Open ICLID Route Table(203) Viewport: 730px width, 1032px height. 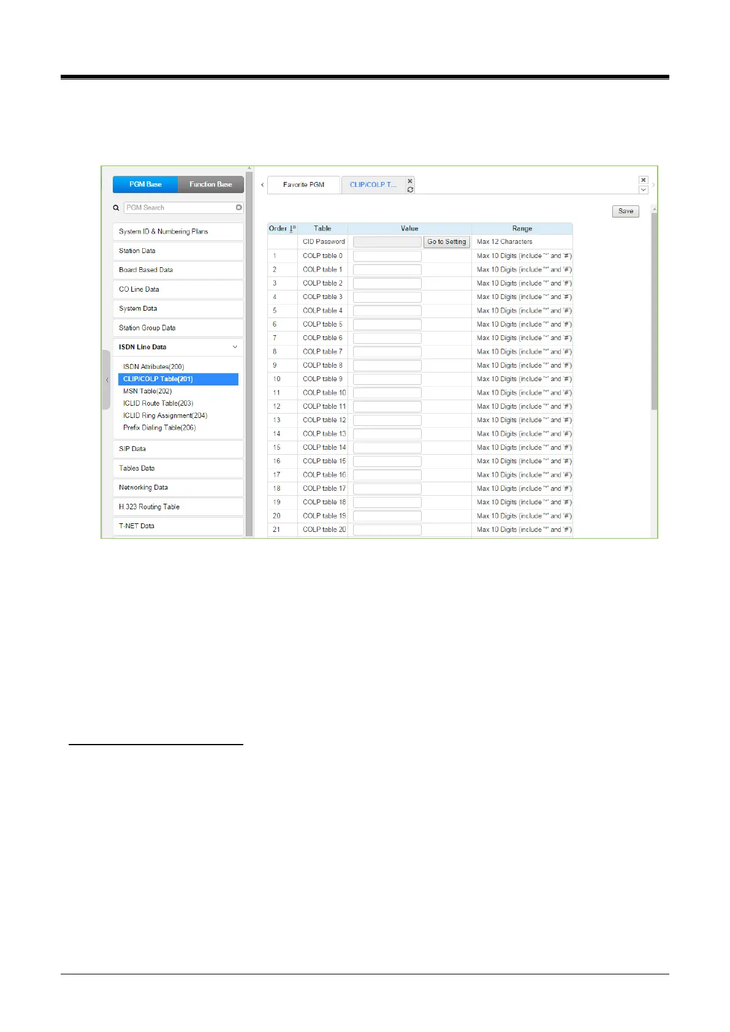click(x=158, y=403)
